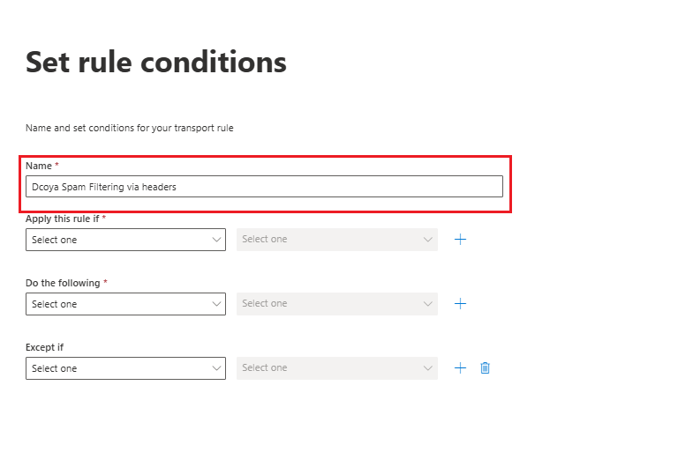Click the Name text field

(264, 187)
